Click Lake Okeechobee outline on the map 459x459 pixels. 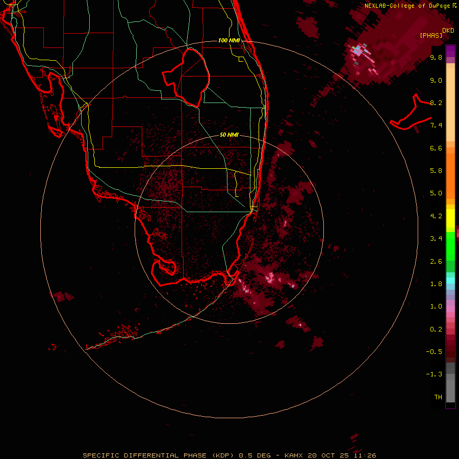[x=186, y=78]
